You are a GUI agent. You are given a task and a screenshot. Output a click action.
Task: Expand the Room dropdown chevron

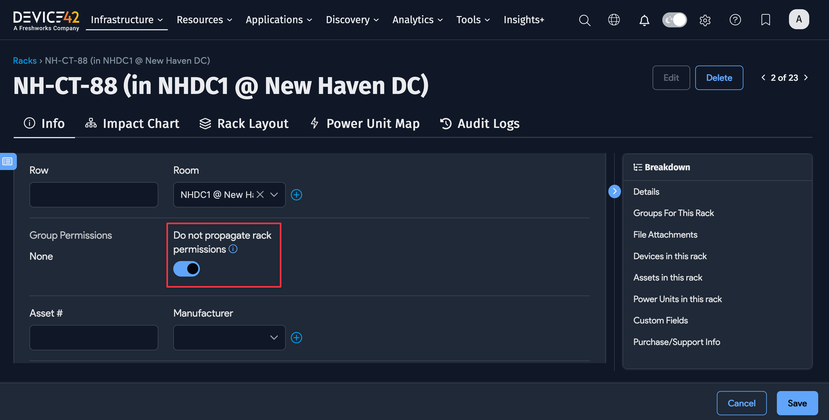[274, 195]
